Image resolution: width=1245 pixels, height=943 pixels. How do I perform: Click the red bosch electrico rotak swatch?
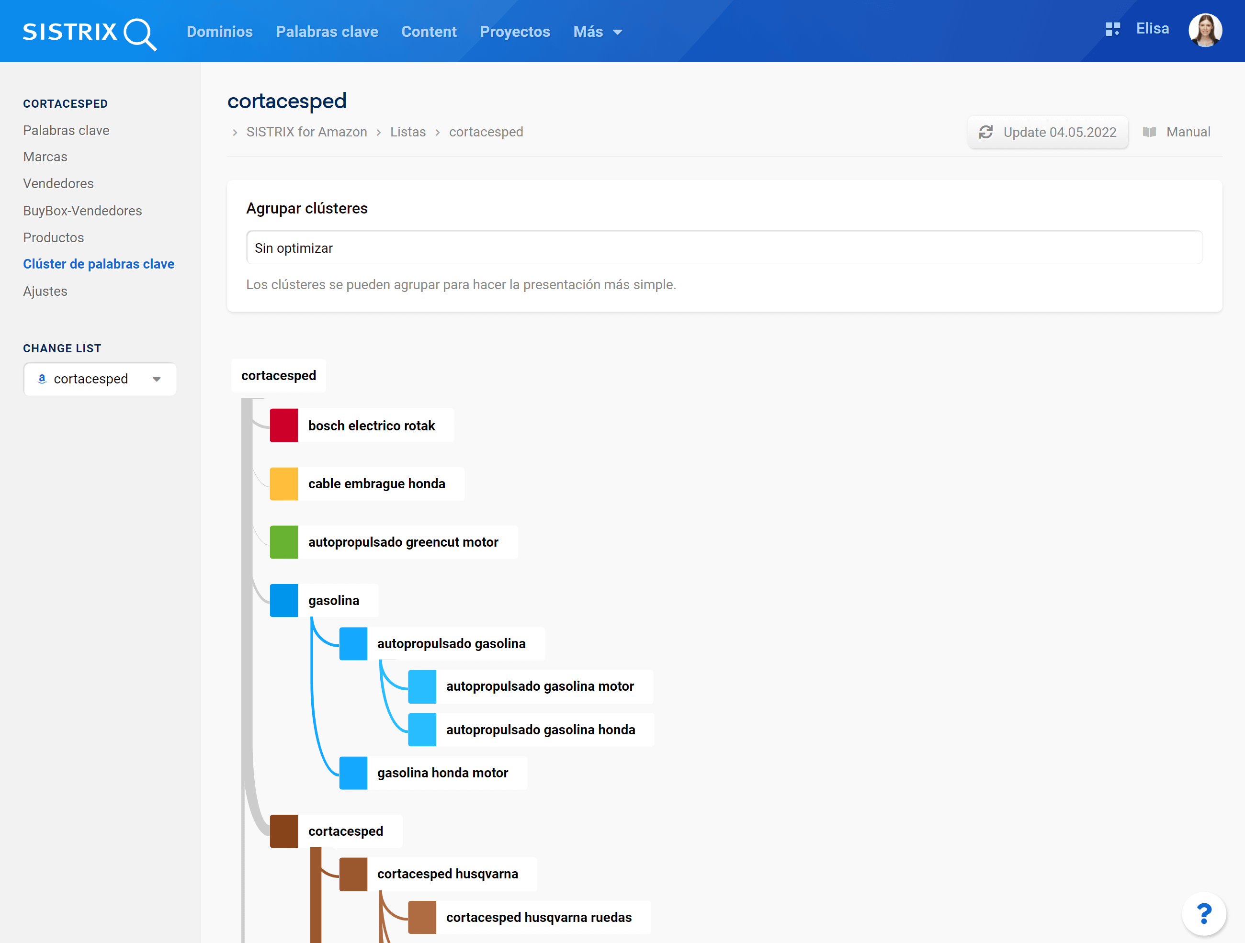coord(283,426)
